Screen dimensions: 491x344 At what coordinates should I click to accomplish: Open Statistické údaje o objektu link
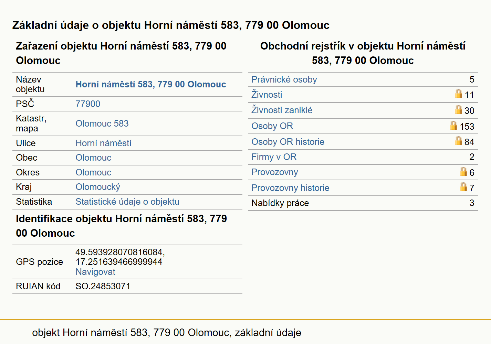127,202
